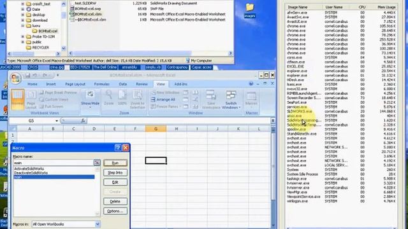The height and width of the screenshot is (229, 408).
Task: Click Custom Views in Workbook Views
Action: pos(54,99)
